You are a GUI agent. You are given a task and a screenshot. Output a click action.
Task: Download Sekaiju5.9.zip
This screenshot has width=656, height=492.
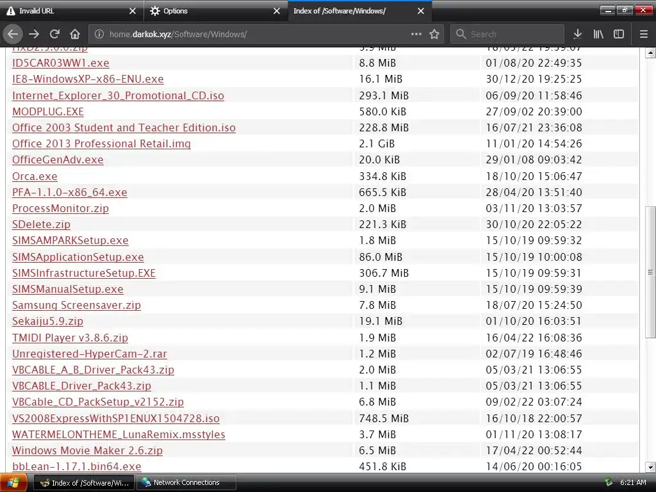47,322
